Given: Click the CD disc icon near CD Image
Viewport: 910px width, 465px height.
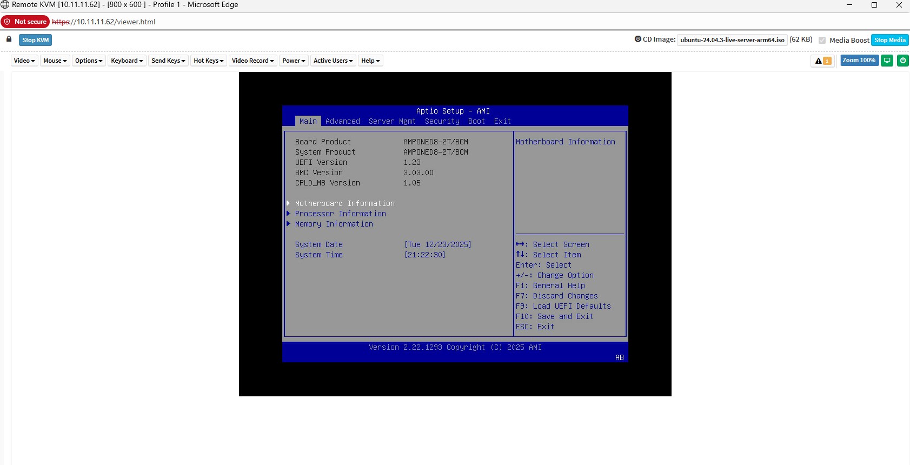Looking at the screenshot, I should (637, 39).
